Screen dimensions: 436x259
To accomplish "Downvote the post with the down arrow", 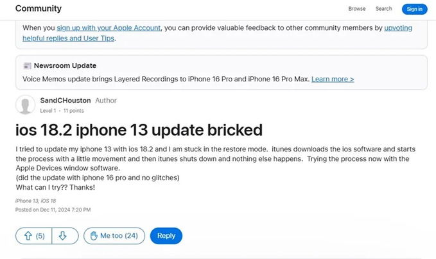I will (x=62, y=236).
